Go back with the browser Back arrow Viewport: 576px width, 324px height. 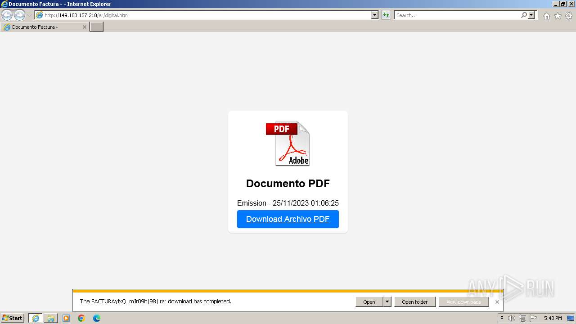pyautogui.click(x=7, y=15)
